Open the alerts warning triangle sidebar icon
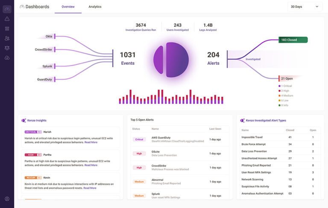 point(7,19)
